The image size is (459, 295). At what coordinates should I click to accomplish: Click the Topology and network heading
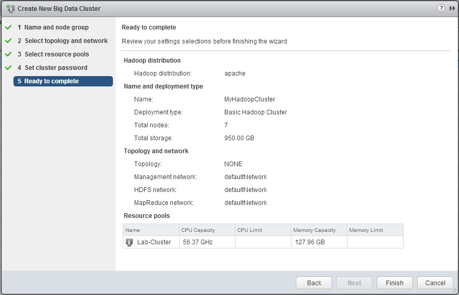[x=156, y=151]
